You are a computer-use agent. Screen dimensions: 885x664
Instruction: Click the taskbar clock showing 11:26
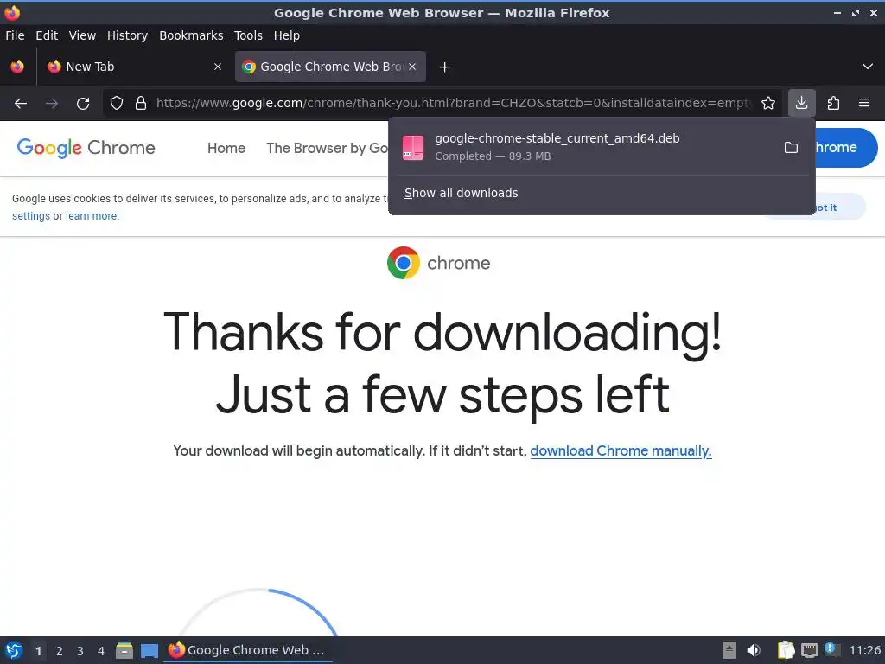tap(864, 650)
